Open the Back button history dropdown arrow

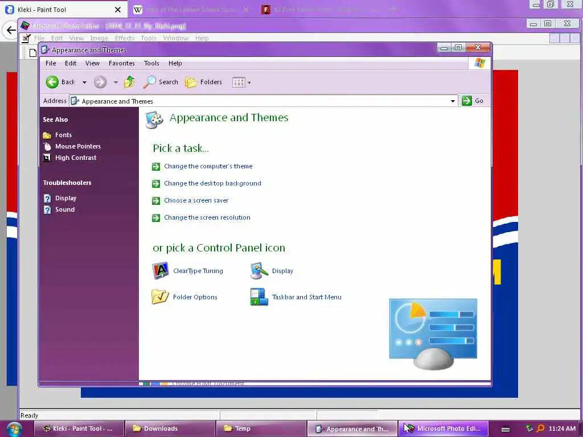click(x=84, y=83)
